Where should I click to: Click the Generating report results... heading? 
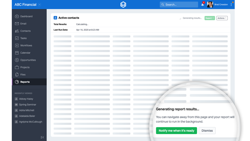click(x=178, y=109)
